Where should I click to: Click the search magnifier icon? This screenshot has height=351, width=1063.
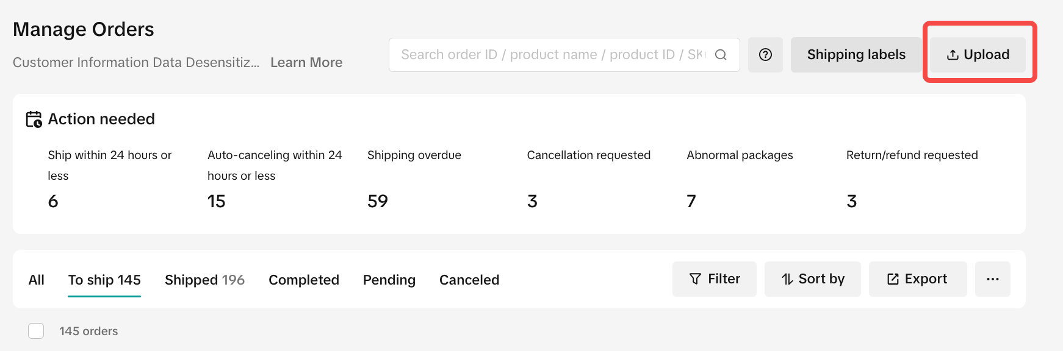point(721,55)
